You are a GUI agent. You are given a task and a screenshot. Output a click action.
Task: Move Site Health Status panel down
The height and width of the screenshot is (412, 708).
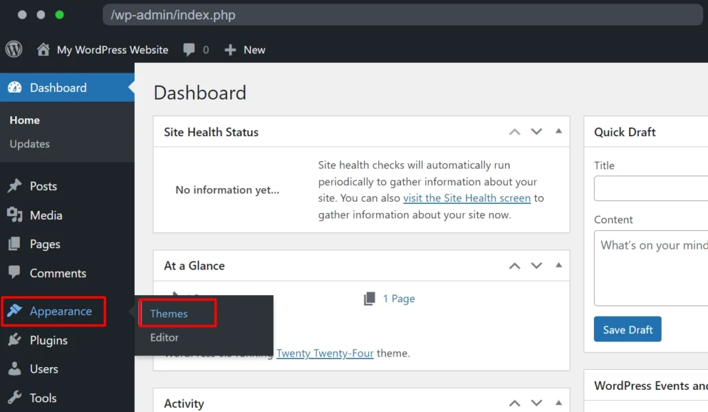click(x=537, y=132)
